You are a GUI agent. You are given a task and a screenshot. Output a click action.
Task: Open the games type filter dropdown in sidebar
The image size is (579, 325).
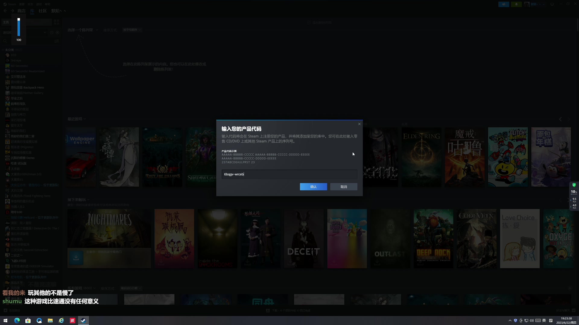pyautogui.click(x=25, y=32)
